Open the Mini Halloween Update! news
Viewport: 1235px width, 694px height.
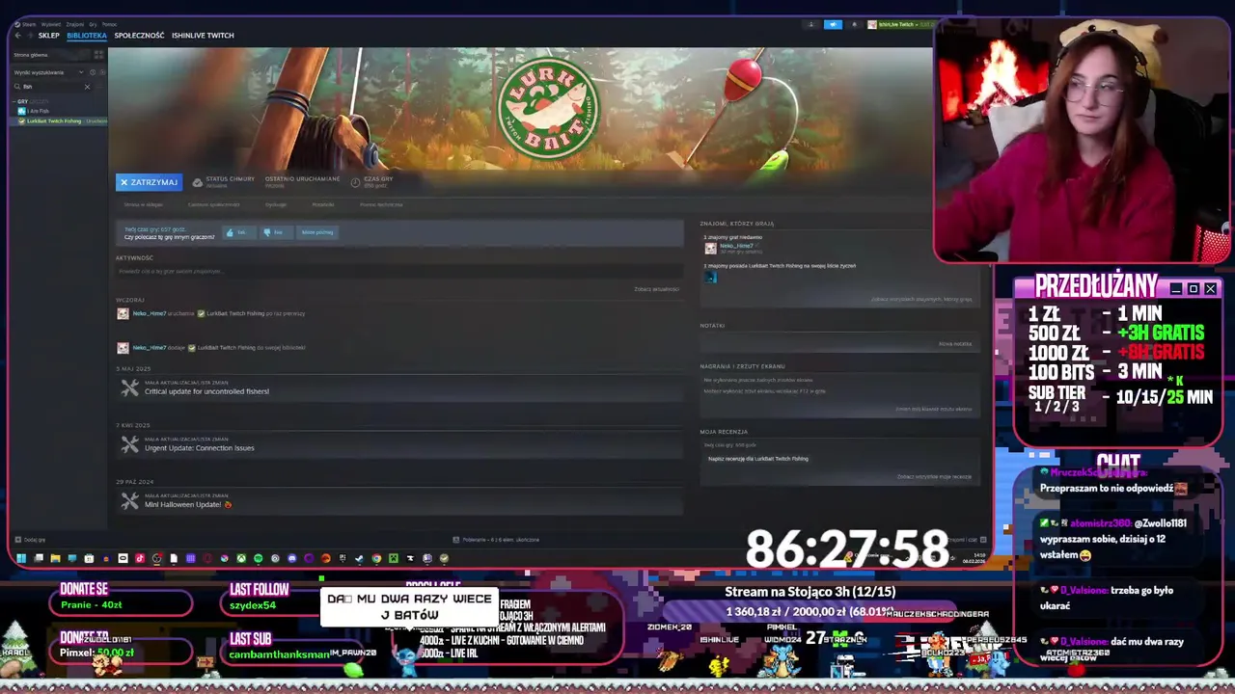coord(188,504)
